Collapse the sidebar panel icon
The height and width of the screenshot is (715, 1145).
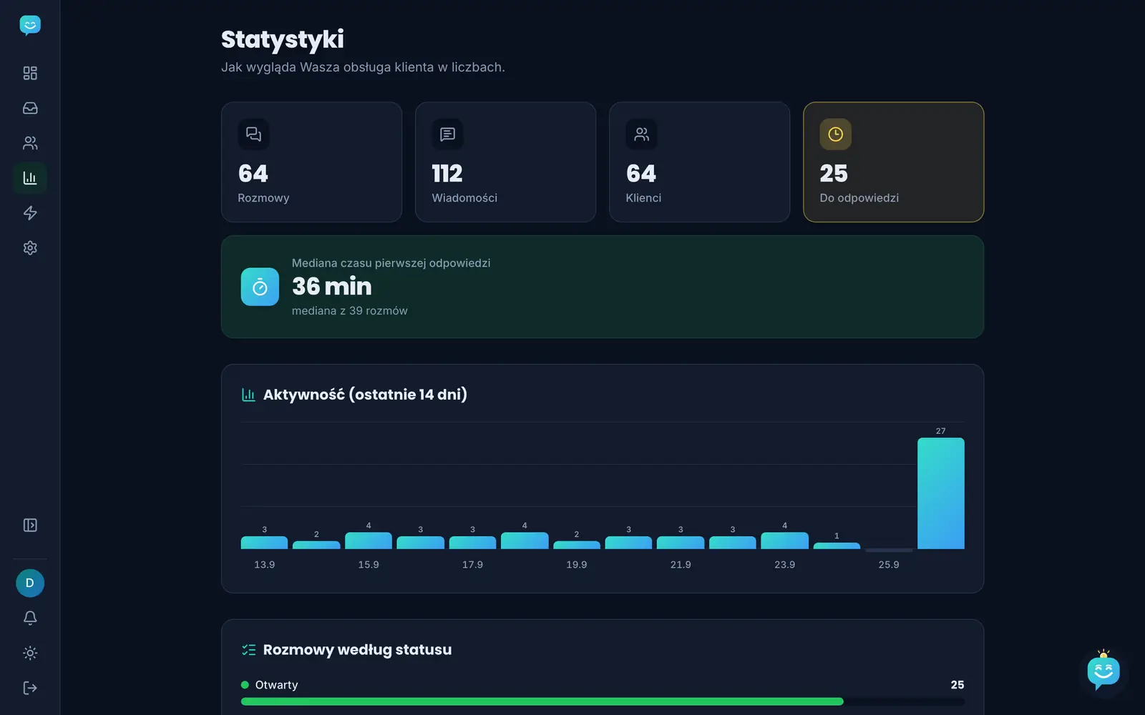click(30, 526)
